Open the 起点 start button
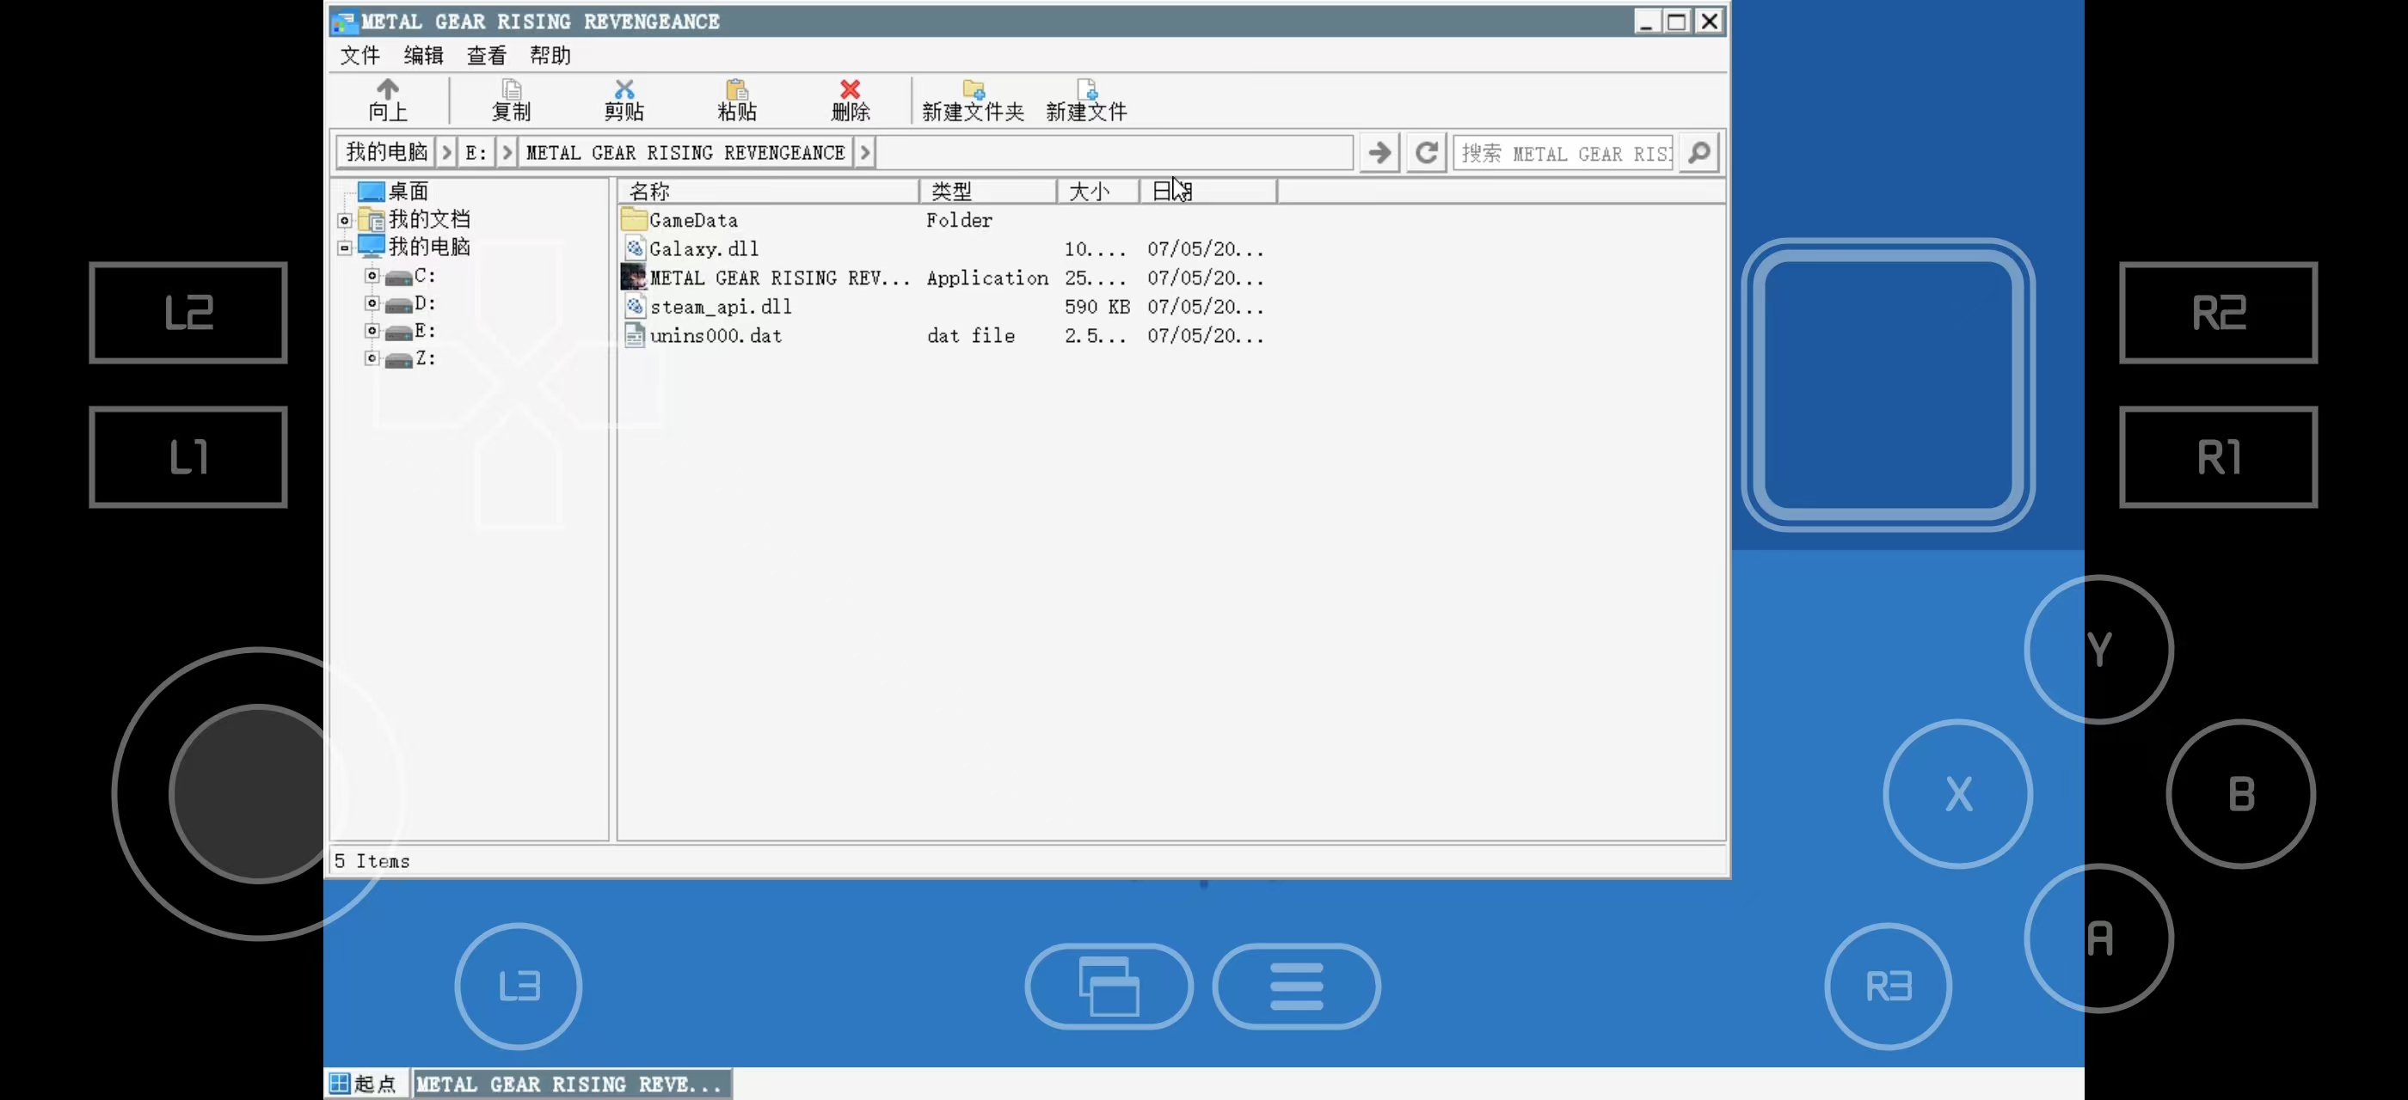The width and height of the screenshot is (2408, 1100). pyautogui.click(x=365, y=1085)
